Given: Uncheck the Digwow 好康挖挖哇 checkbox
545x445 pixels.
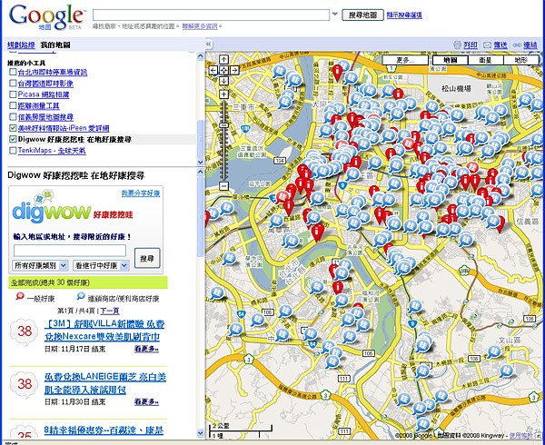Looking at the screenshot, I should (x=12, y=141).
